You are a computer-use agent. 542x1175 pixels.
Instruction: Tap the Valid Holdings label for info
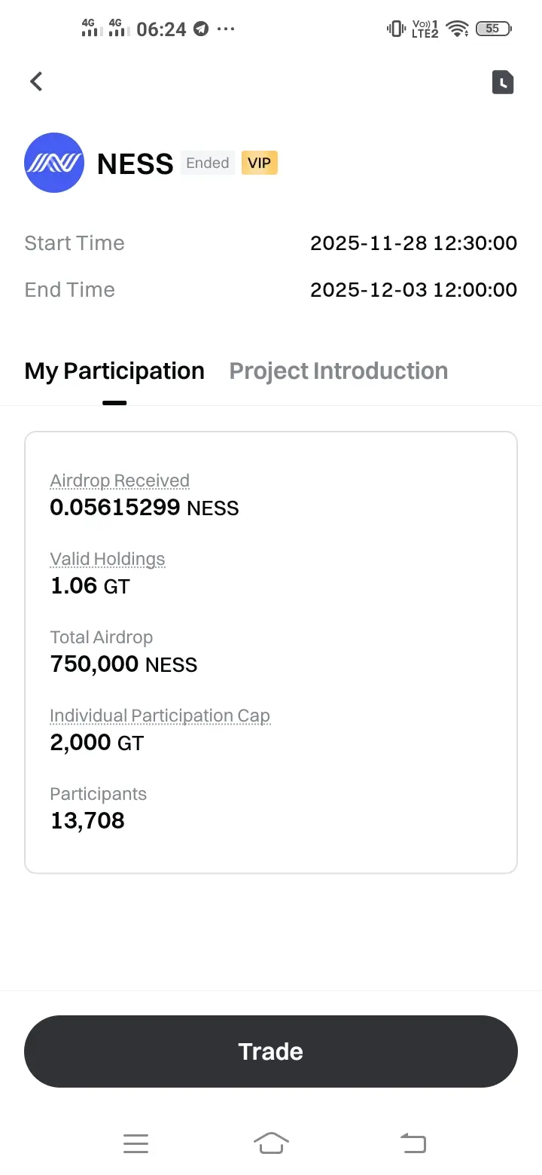(108, 559)
